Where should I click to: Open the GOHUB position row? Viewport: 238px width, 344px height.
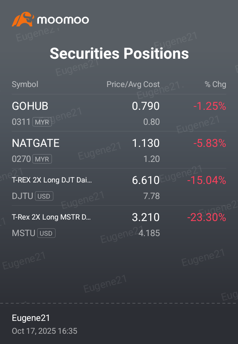[119, 113]
